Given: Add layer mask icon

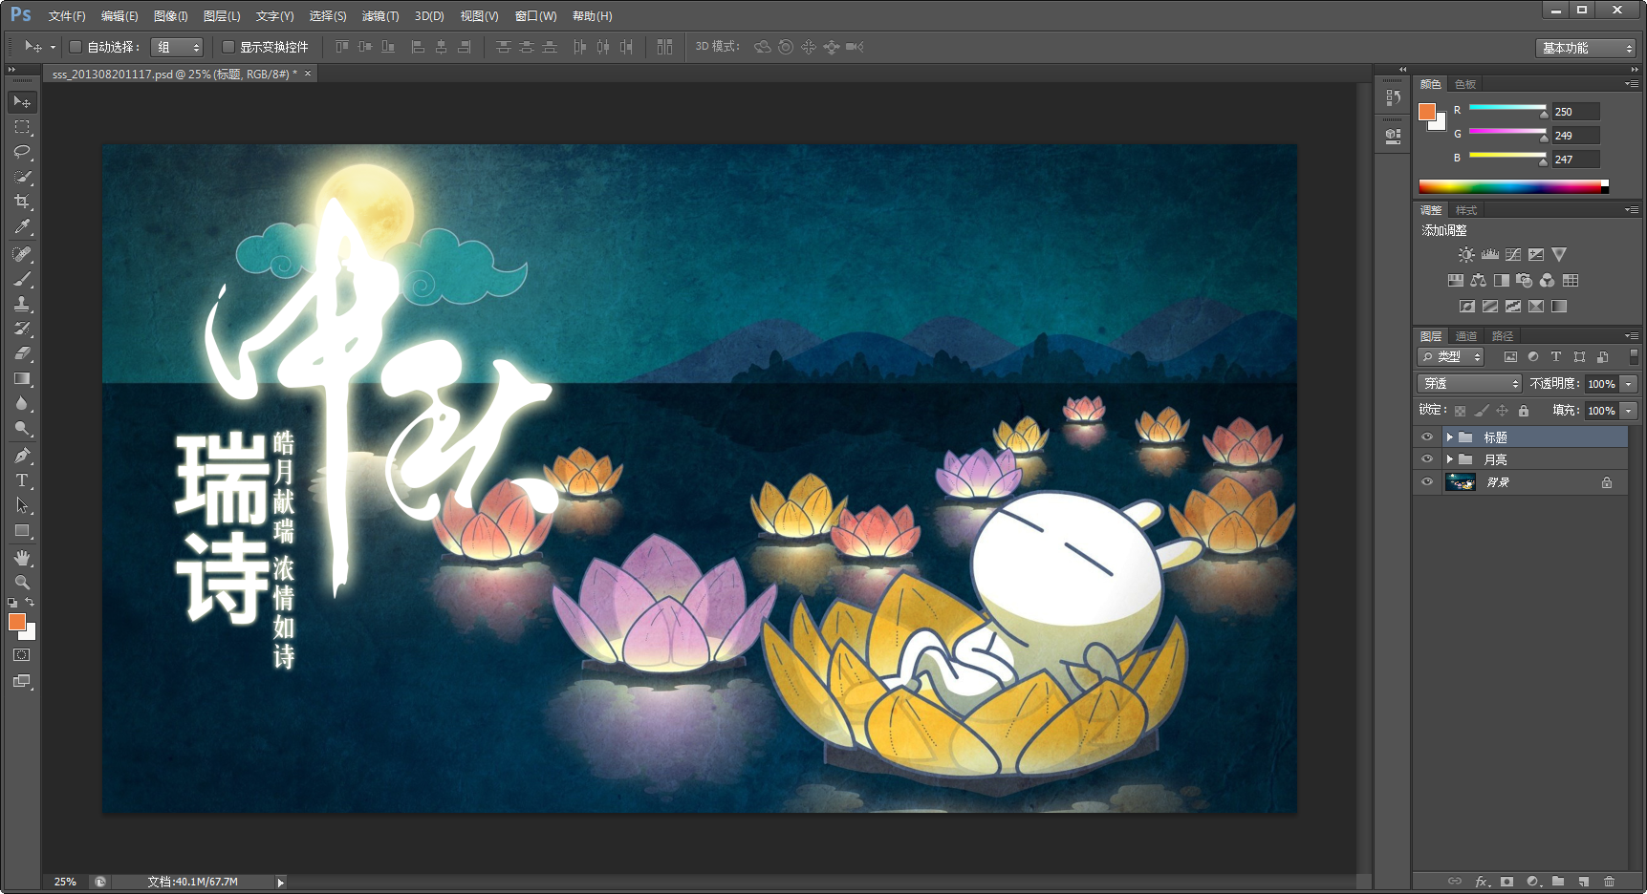Looking at the screenshot, I should click(x=1507, y=882).
